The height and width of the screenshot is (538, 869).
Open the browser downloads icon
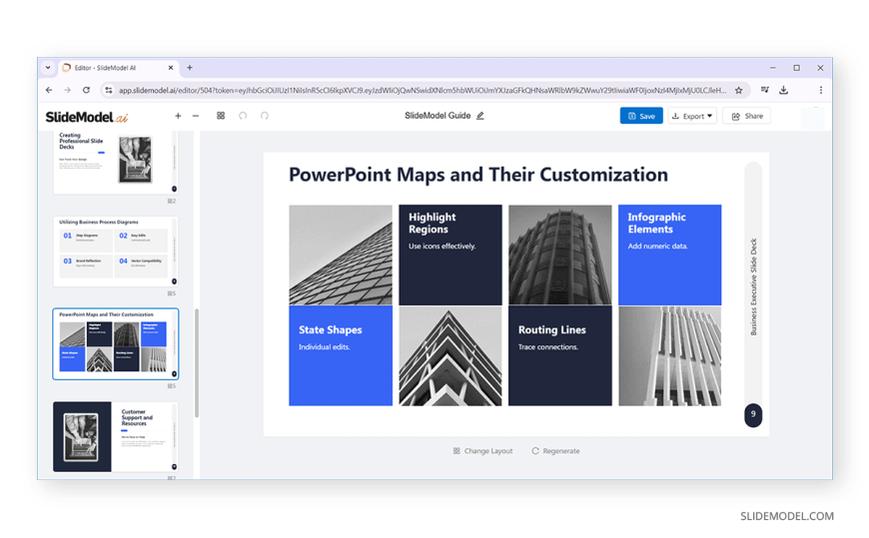click(x=784, y=90)
